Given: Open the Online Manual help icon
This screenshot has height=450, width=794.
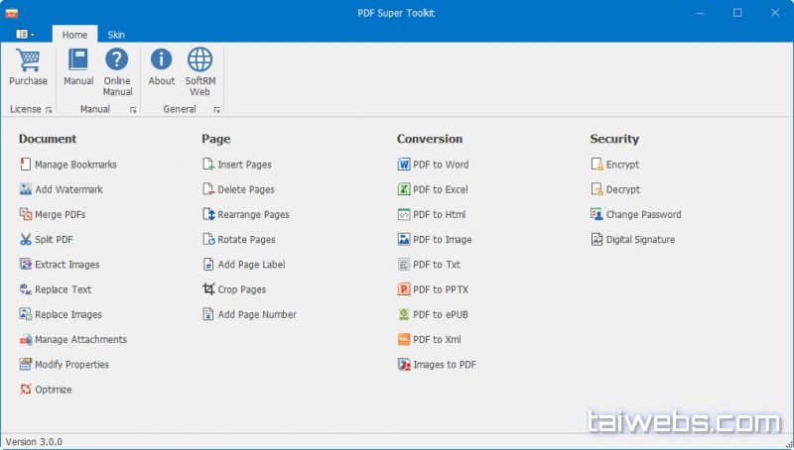Looking at the screenshot, I should [x=117, y=59].
